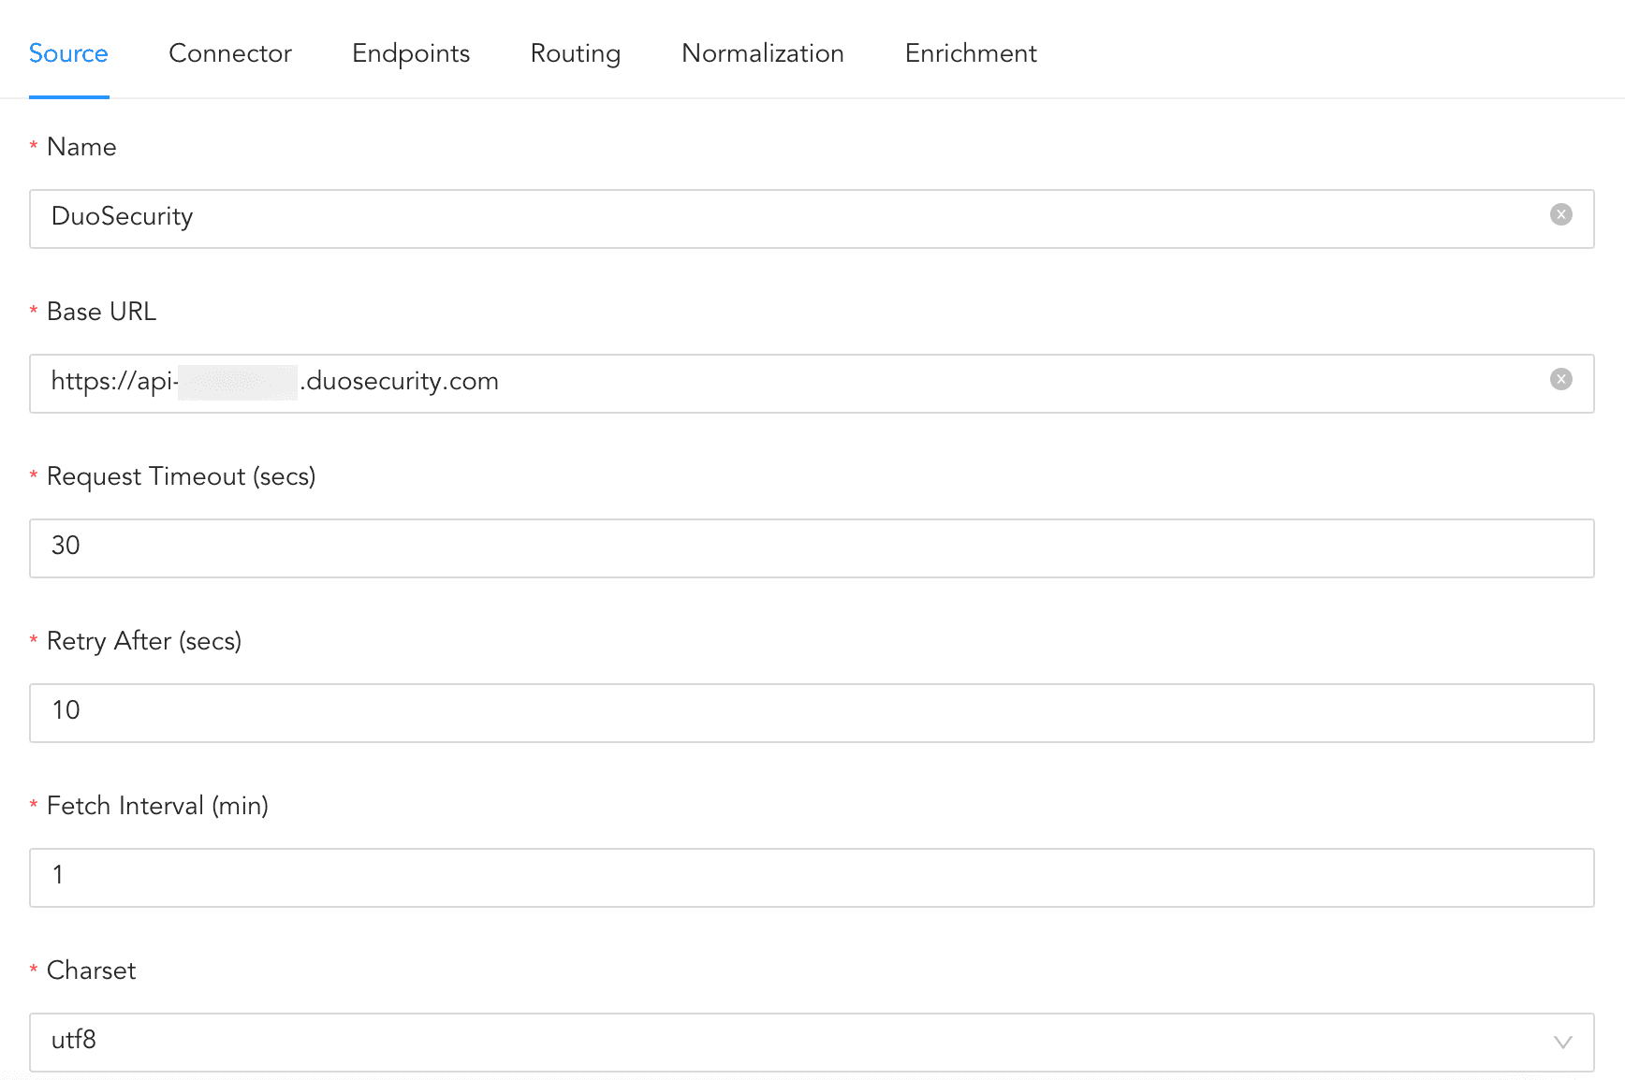Go to the Endpoints tab
Screen dimensions: 1625x1080
tap(411, 53)
